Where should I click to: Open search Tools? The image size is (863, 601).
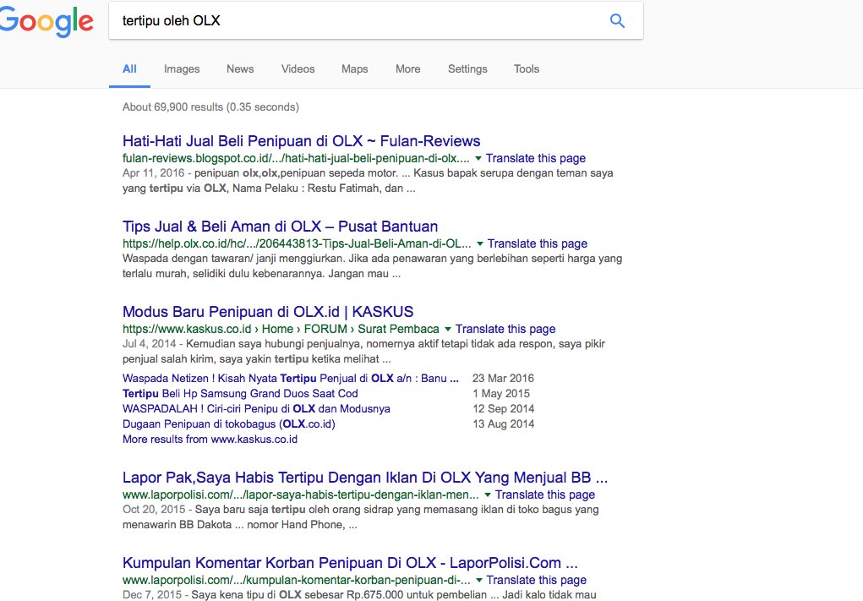526,68
